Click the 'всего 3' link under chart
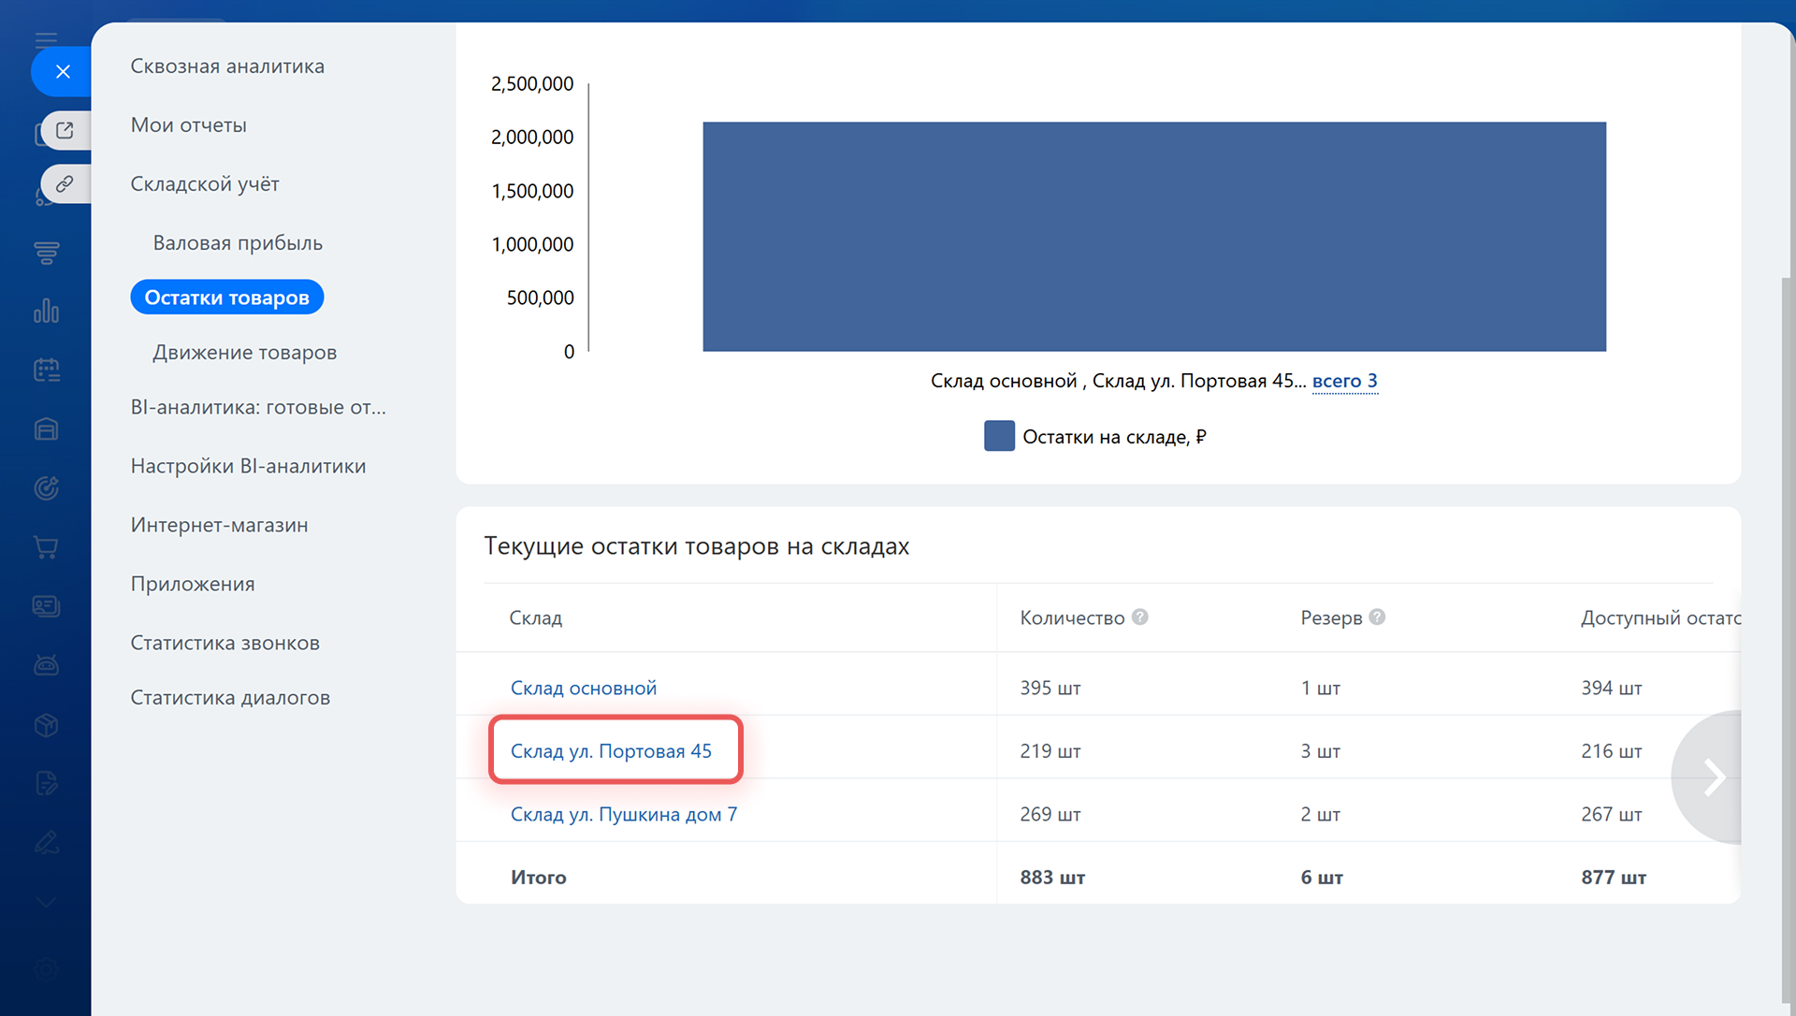This screenshot has height=1016, width=1796. 1344,381
